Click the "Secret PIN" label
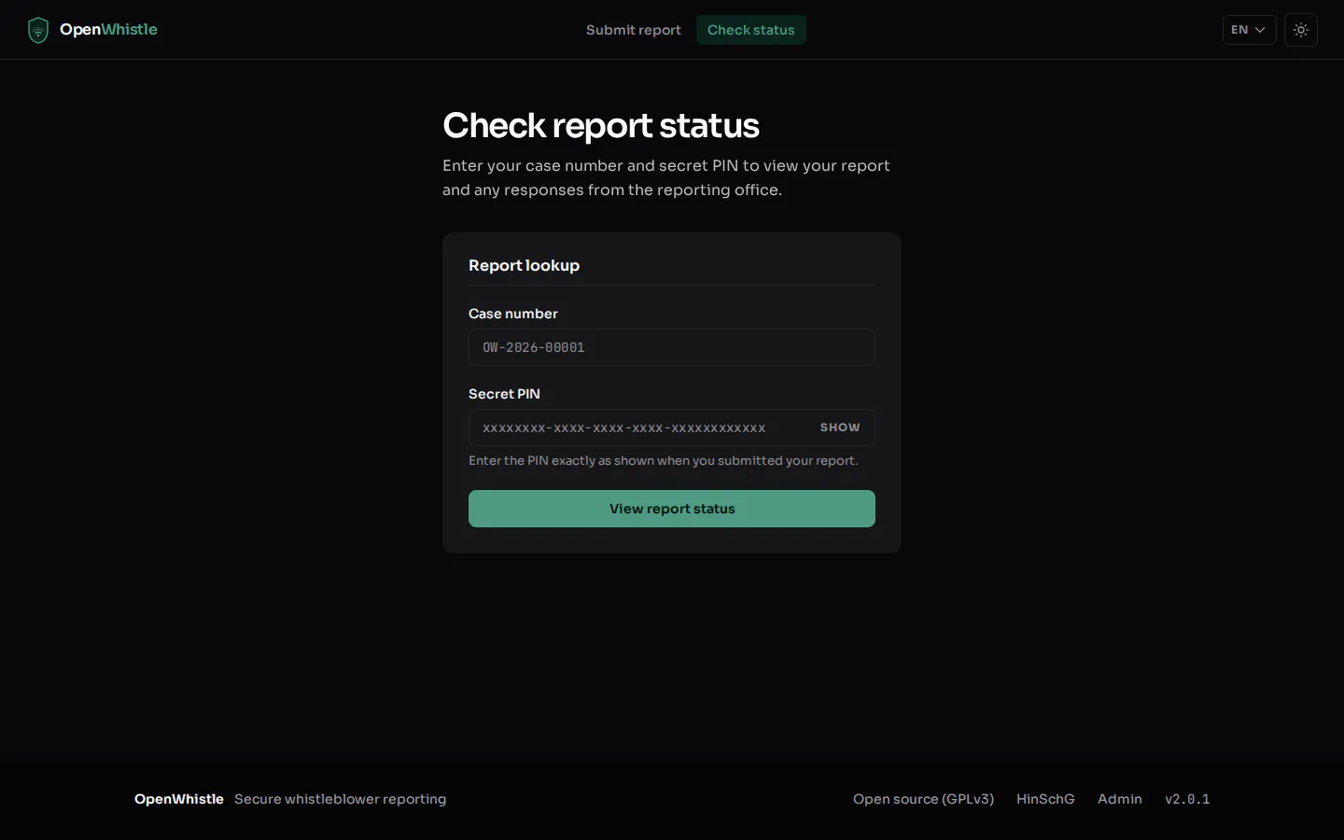Viewport: 1344px width, 840px height. 504,394
